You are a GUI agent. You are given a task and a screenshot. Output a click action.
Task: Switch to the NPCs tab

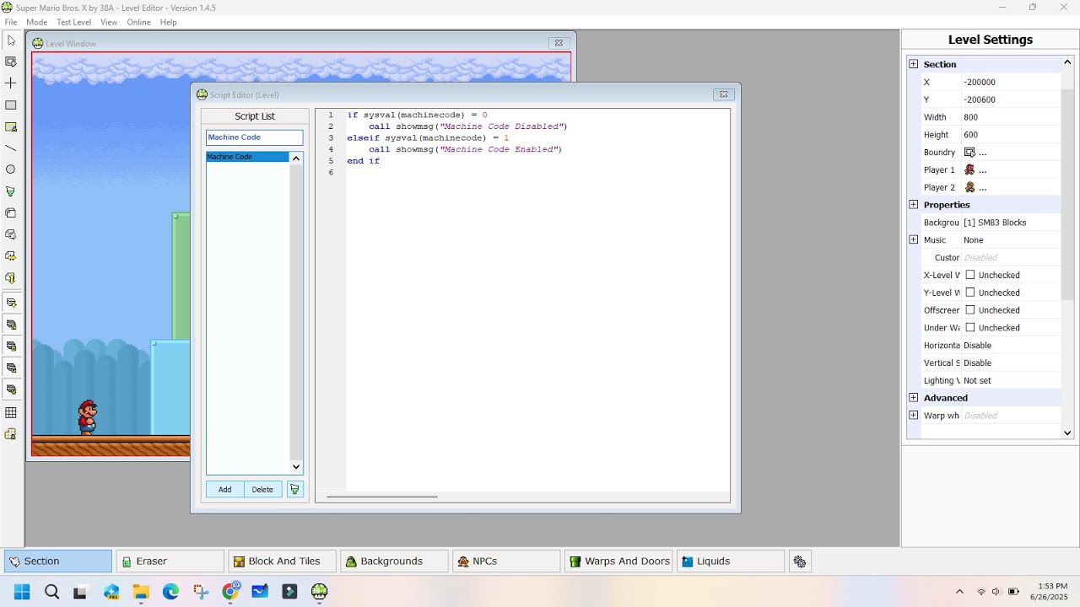click(506, 561)
